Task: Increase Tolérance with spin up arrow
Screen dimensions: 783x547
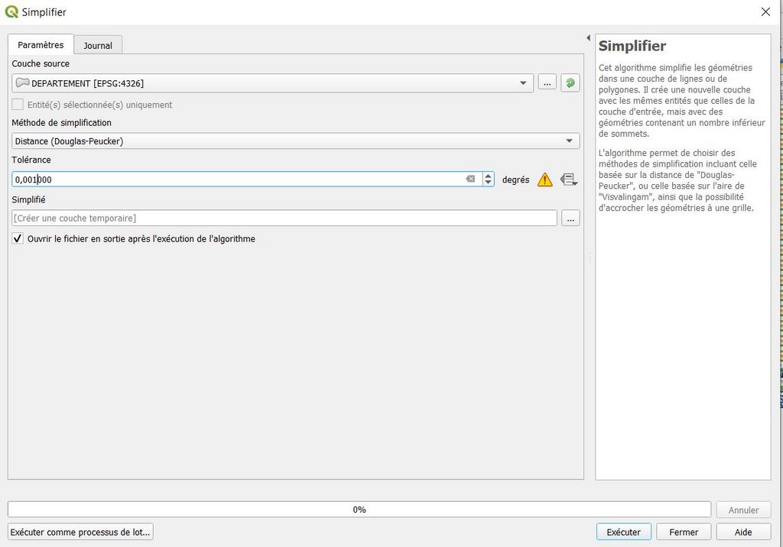Action: (x=489, y=175)
